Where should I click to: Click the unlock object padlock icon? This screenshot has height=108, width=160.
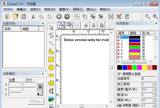[x=94, y=25]
